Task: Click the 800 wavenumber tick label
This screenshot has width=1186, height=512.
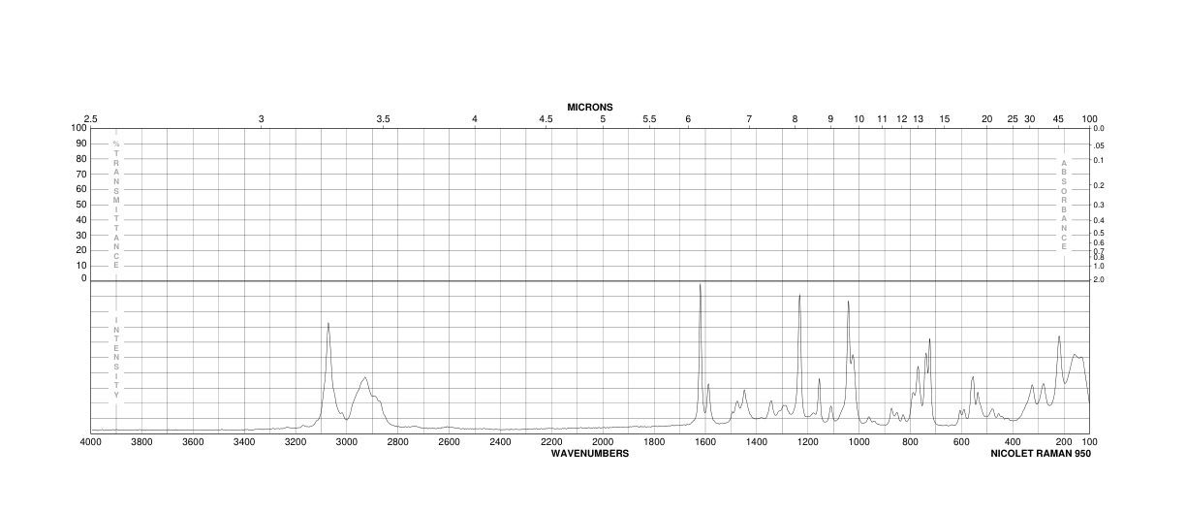Action: tap(910, 442)
